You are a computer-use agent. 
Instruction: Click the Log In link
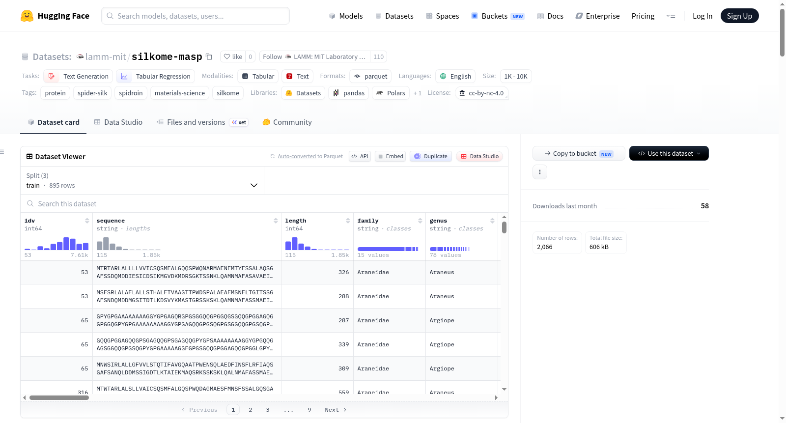(702, 16)
